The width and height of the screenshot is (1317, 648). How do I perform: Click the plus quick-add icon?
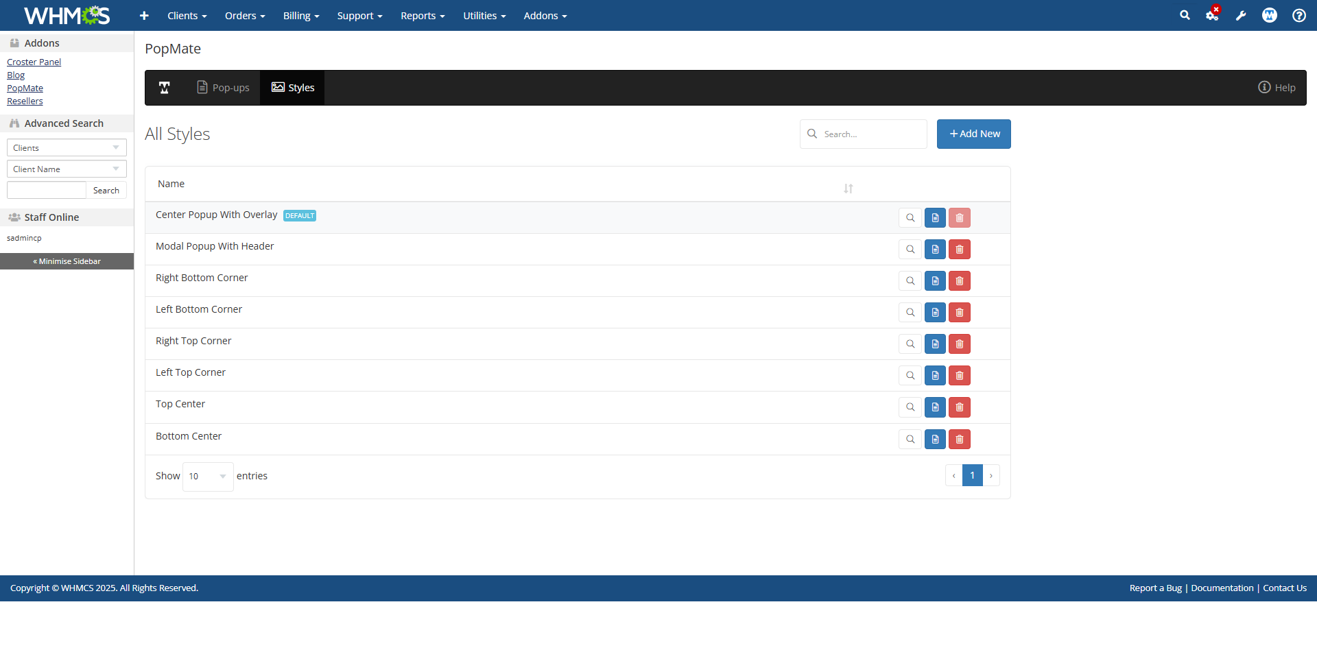point(144,15)
